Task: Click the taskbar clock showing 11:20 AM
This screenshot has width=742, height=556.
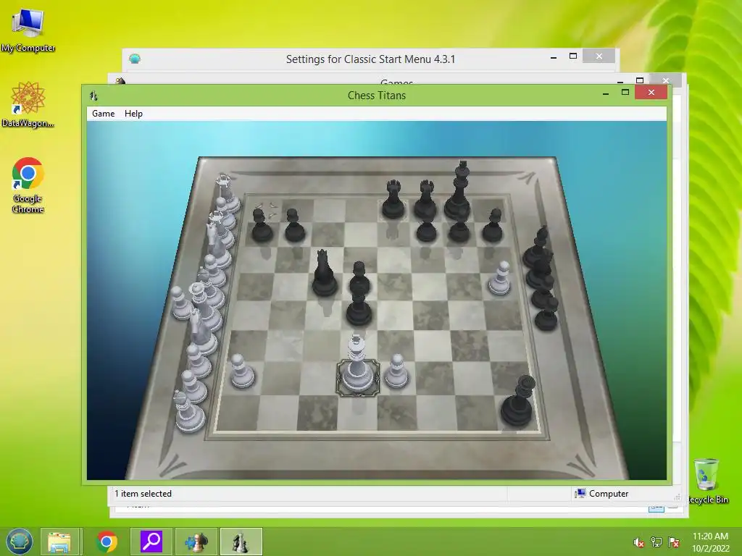Action: (x=710, y=542)
